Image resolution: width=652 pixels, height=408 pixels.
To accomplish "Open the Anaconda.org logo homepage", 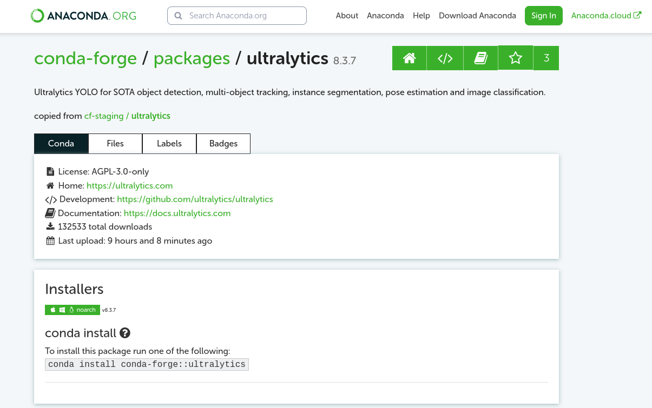I will pos(83,16).
